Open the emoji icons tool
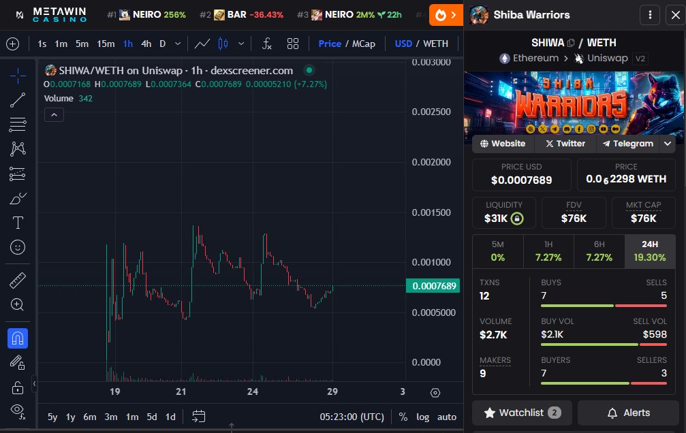686x433 pixels. (x=18, y=248)
